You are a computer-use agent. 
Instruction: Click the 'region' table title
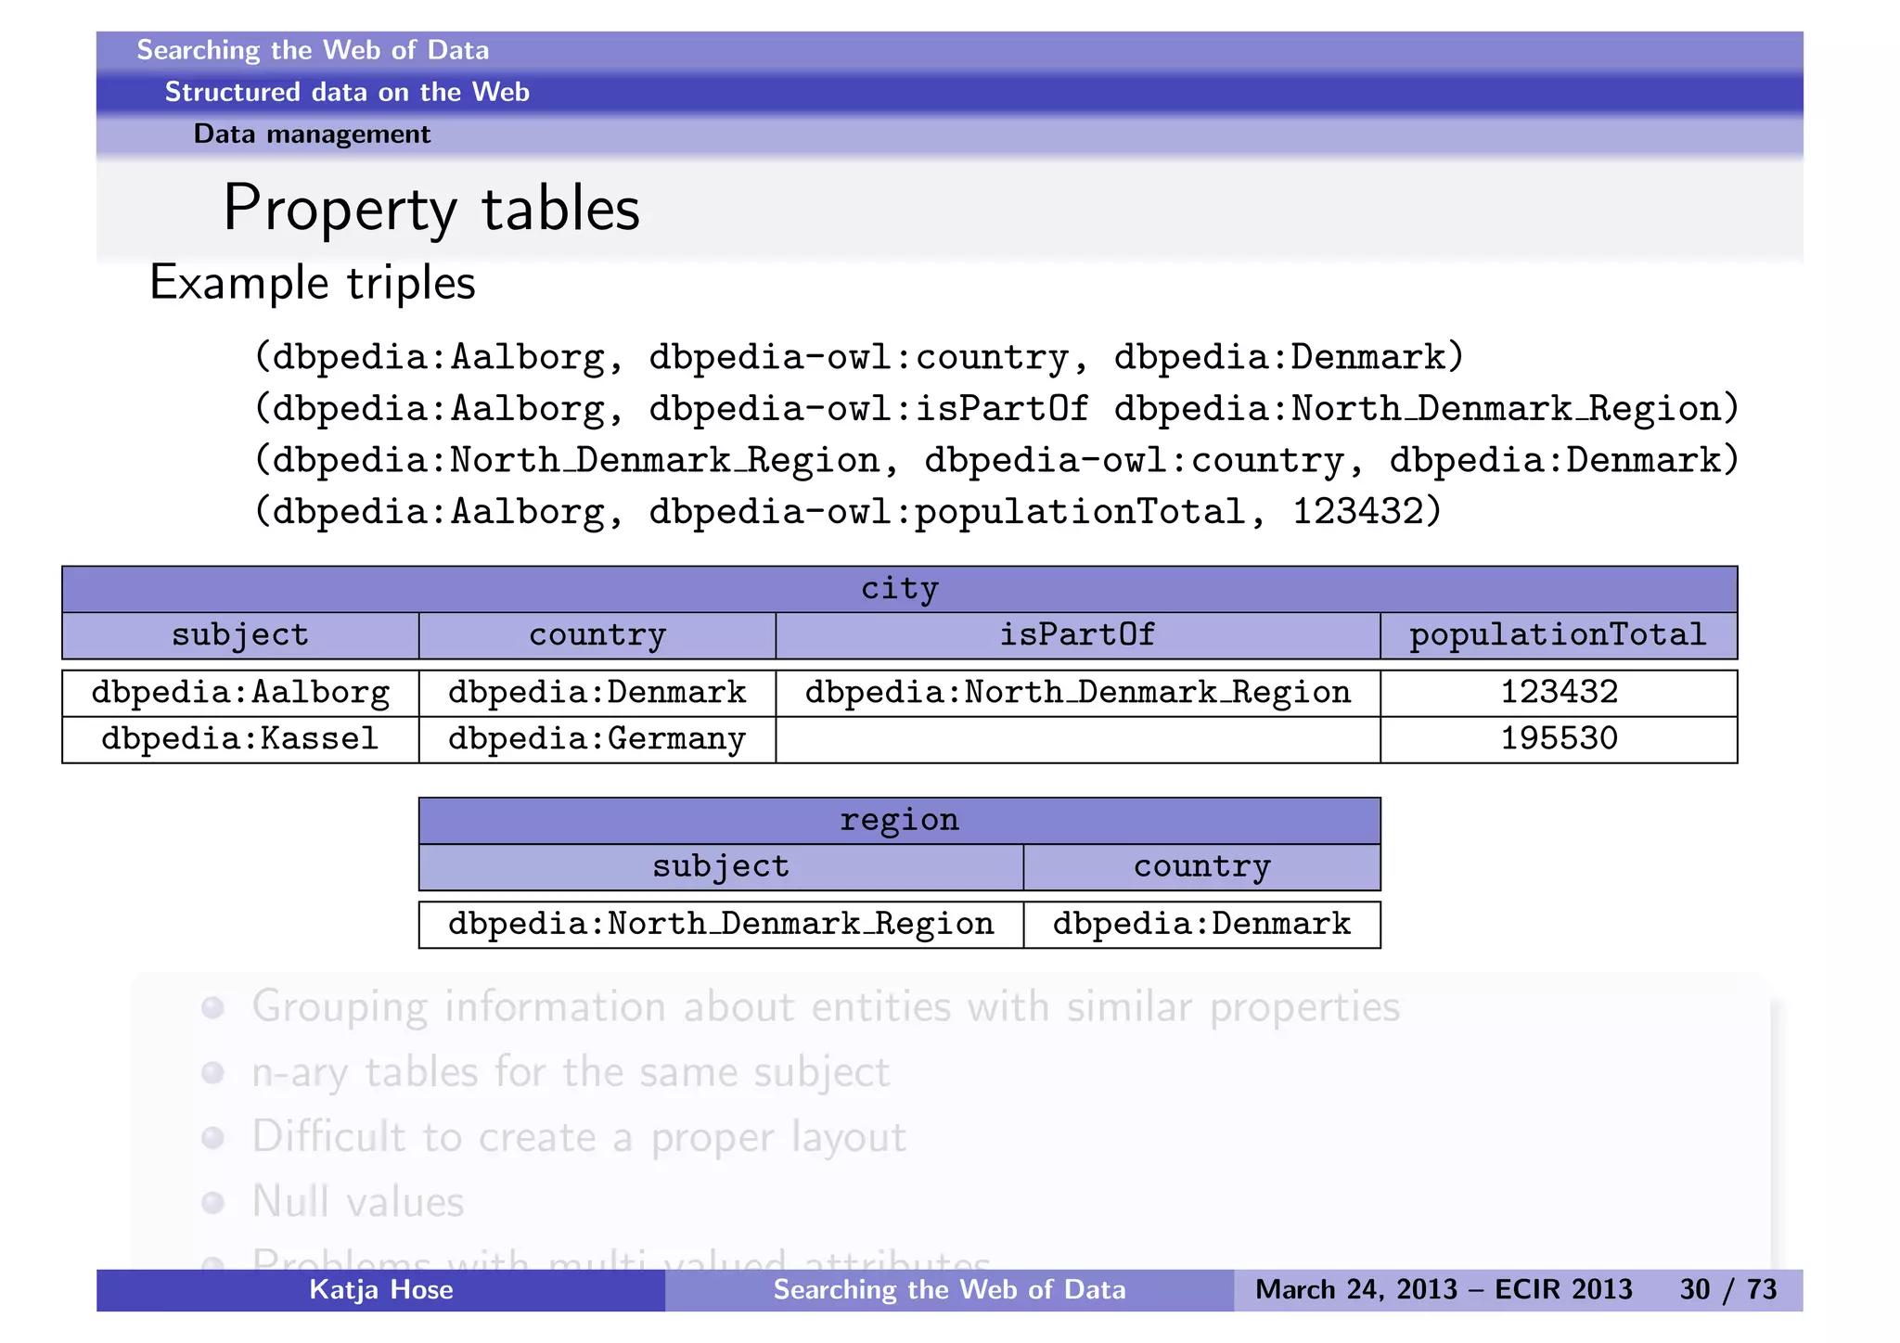click(899, 821)
